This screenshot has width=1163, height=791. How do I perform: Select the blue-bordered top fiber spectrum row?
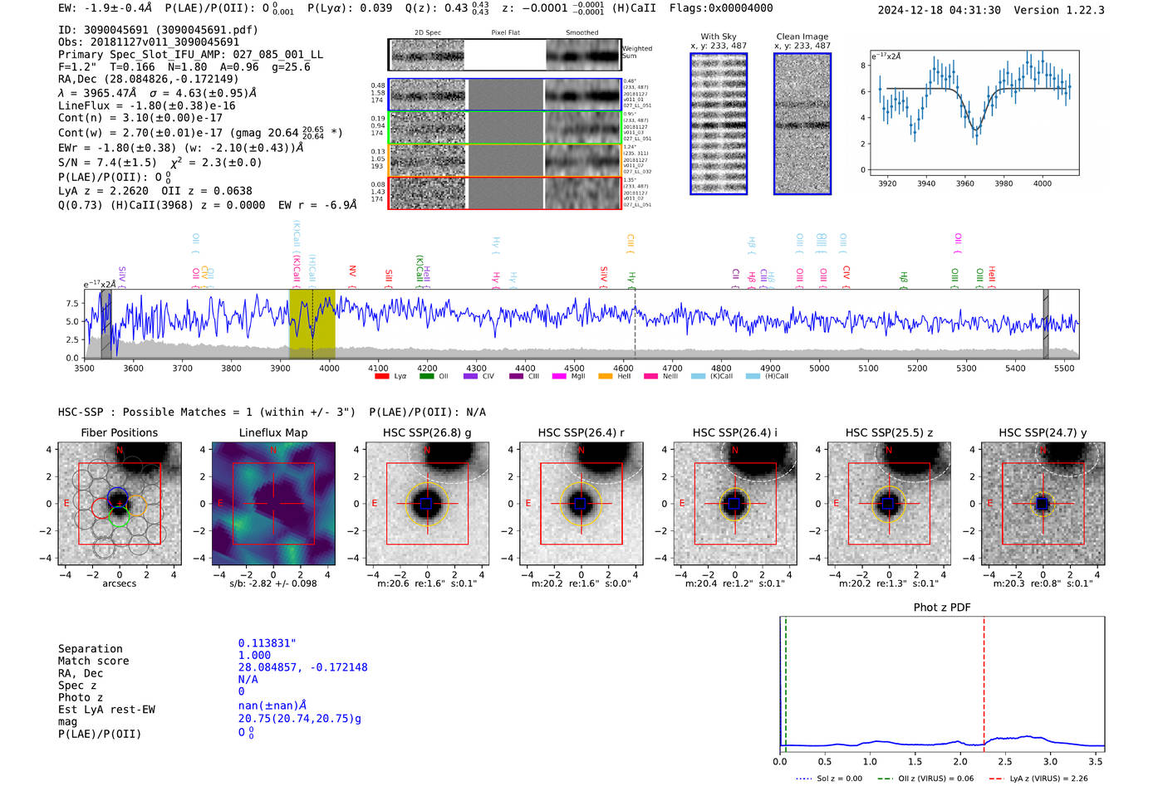(x=505, y=95)
